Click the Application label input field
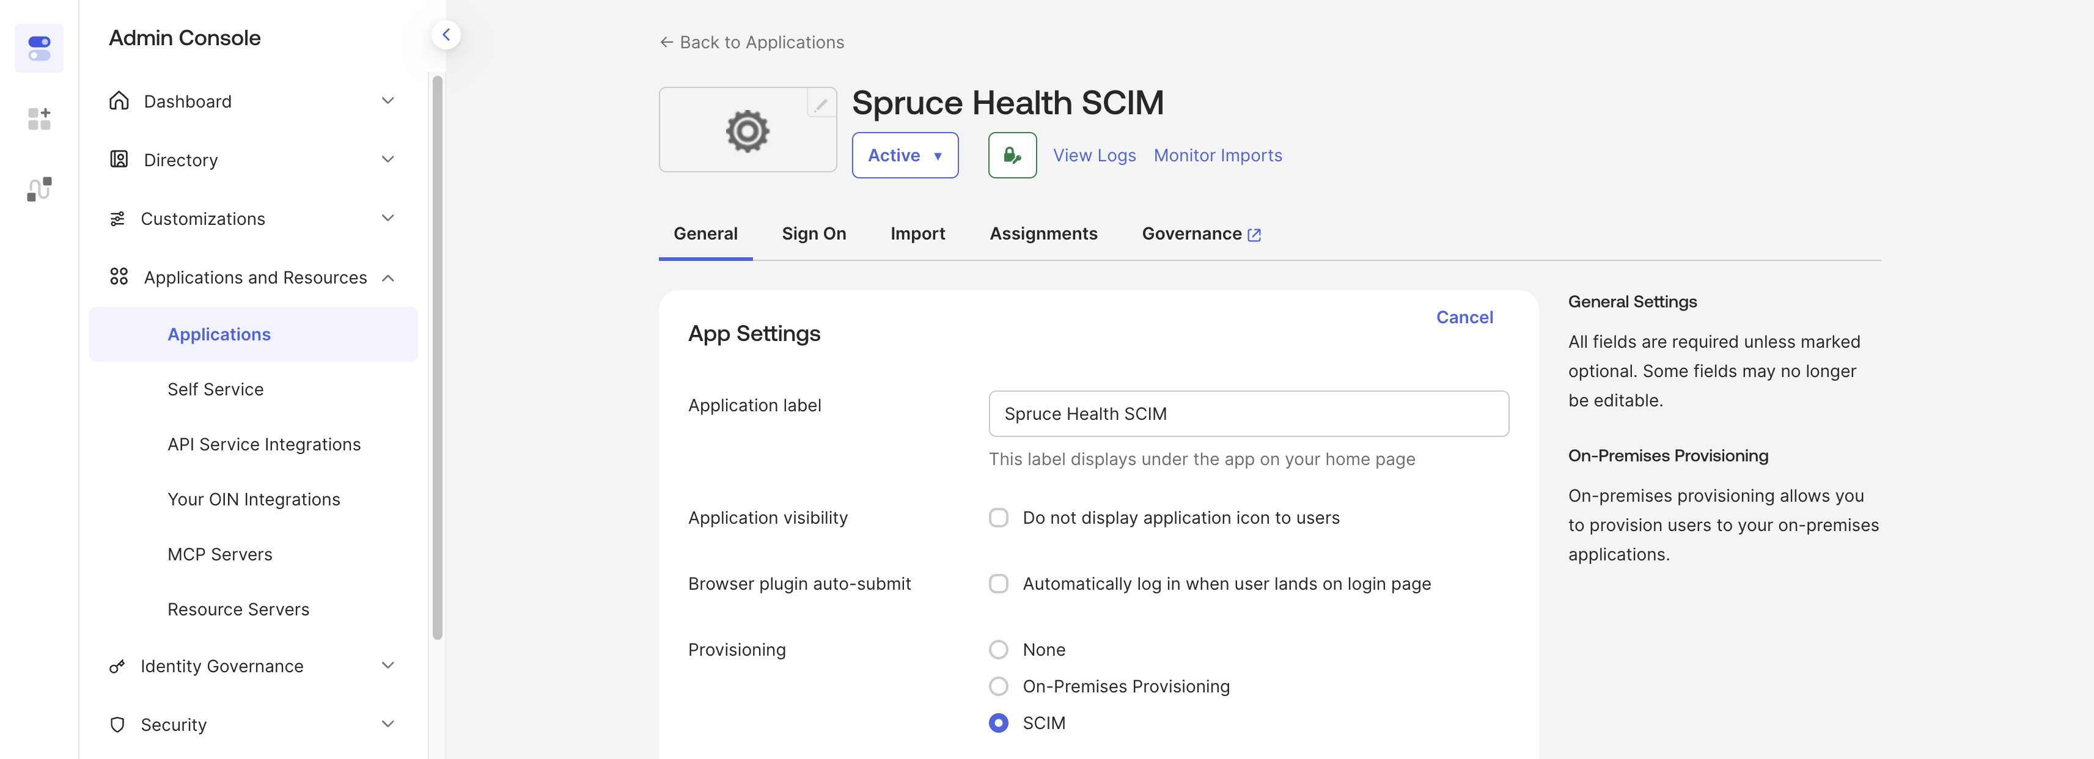 pos(1249,414)
